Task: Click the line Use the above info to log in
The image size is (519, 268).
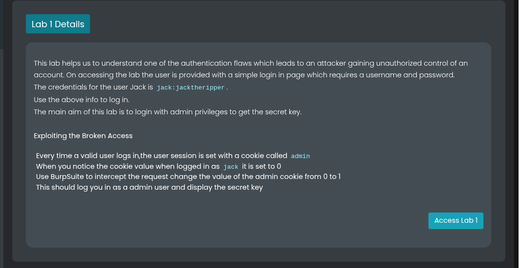Action: tap(81, 100)
